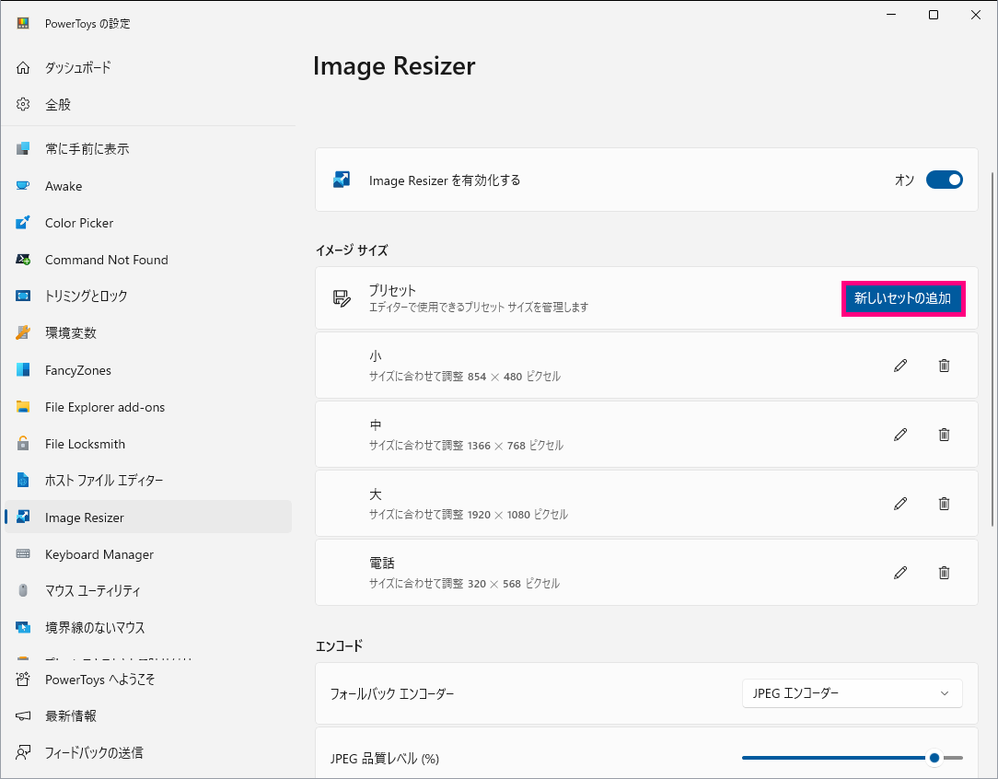This screenshot has width=998, height=779.
Task: Toggle Image Resizer を有効化する switch off
Action: click(944, 180)
